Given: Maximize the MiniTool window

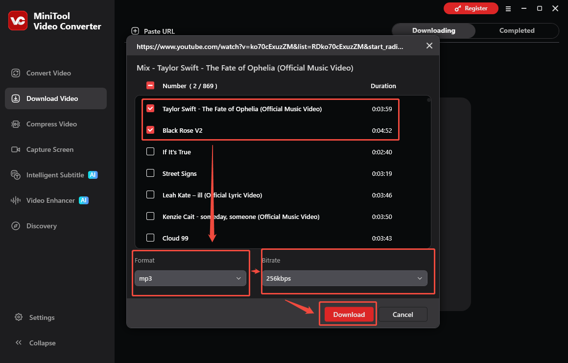Looking at the screenshot, I should 540,8.
